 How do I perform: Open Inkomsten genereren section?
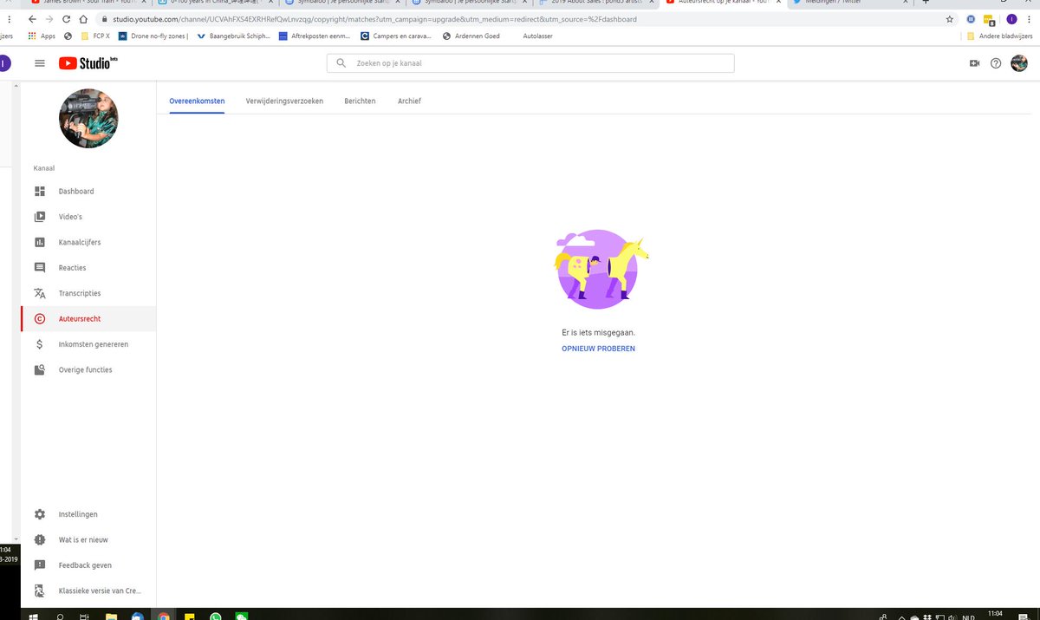coord(88,344)
